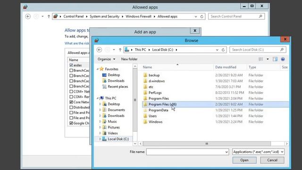This screenshot has width=302, height=170.
Task: Click the etc folder icon
Action: point(145,87)
